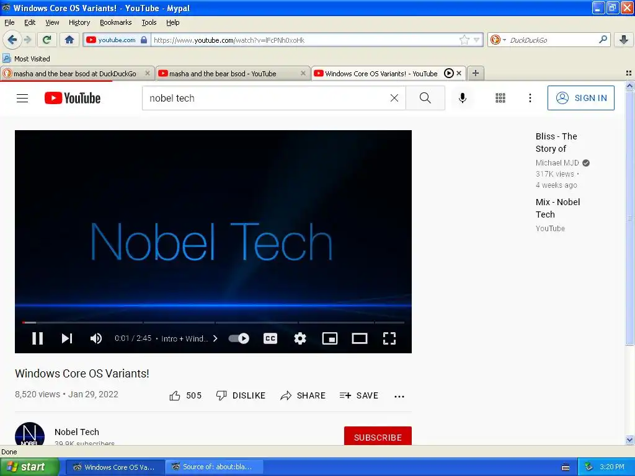635x476 pixels.
Task: Click the DISLIKE button
Action: tap(241, 395)
